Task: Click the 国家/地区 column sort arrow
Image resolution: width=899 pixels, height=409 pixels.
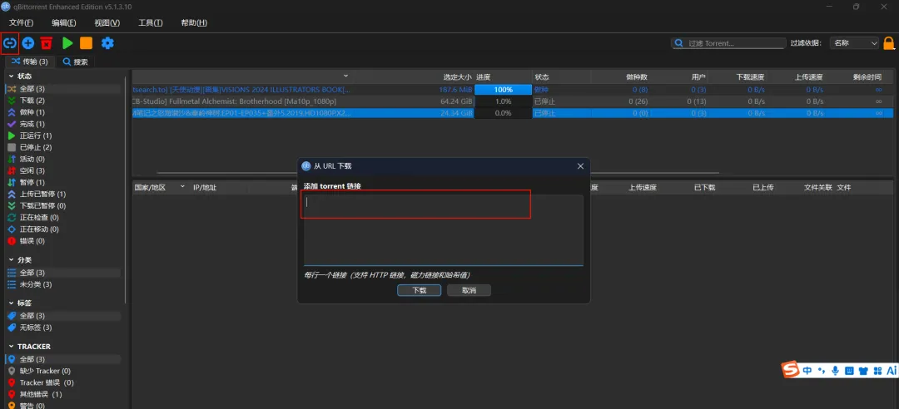Action: [183, 187]
